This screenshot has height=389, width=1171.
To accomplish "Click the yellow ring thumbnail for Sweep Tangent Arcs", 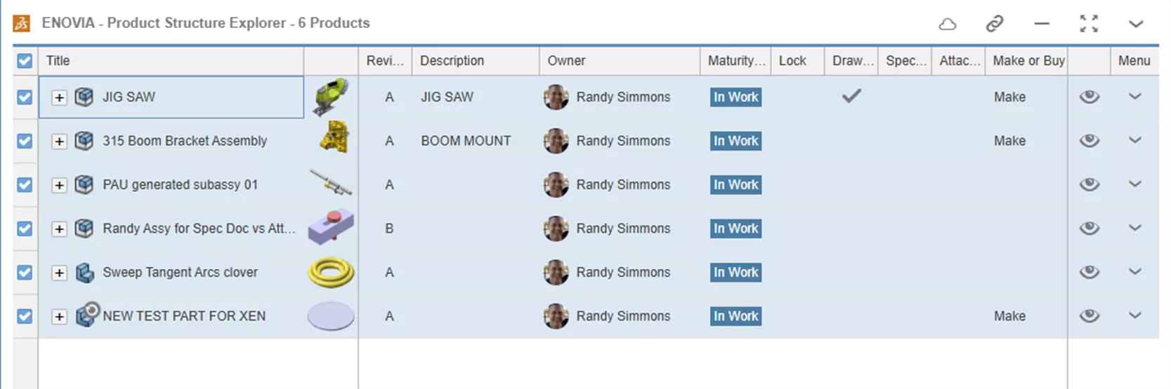I will [331, 273].
